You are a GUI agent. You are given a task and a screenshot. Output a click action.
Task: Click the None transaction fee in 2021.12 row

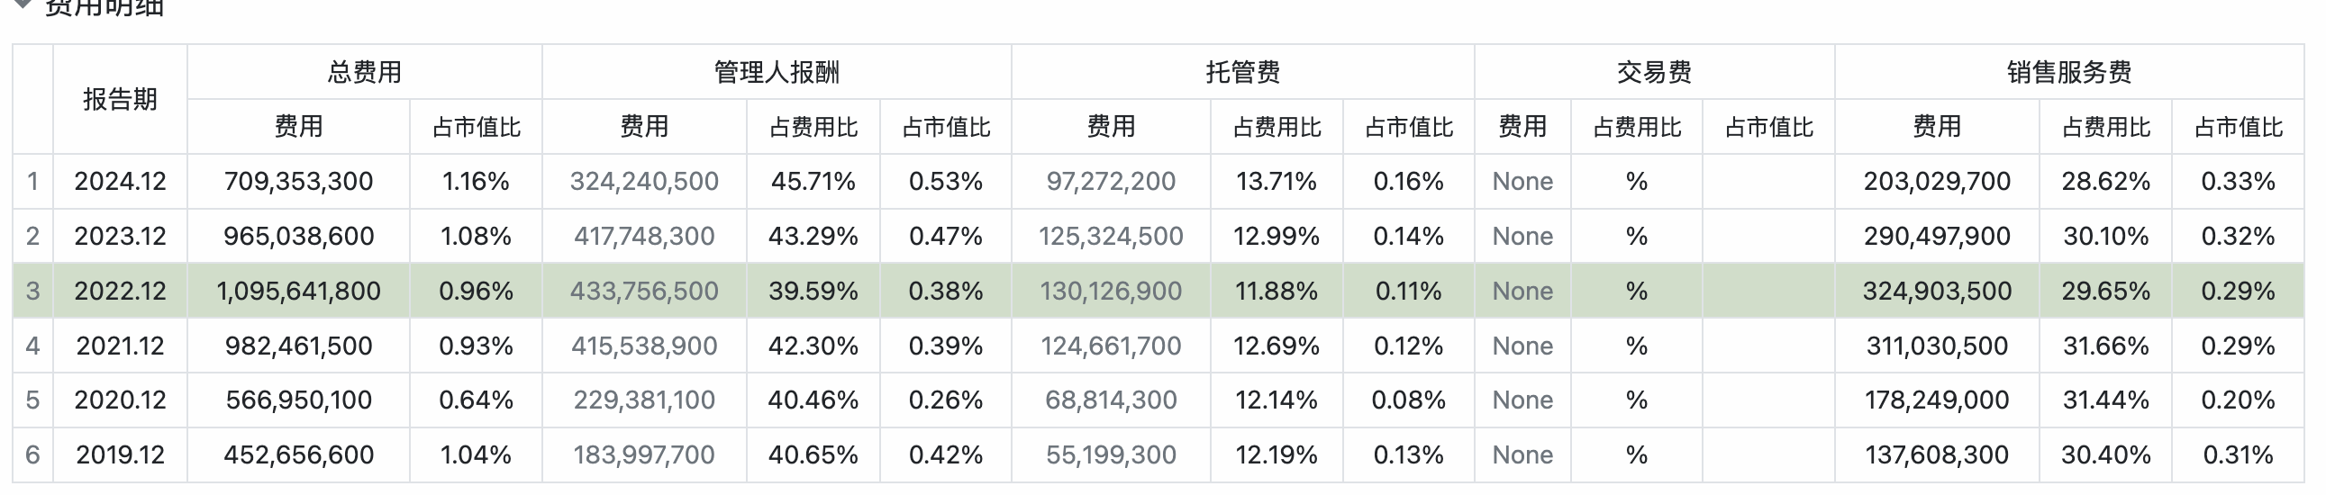click(1522, 346)
